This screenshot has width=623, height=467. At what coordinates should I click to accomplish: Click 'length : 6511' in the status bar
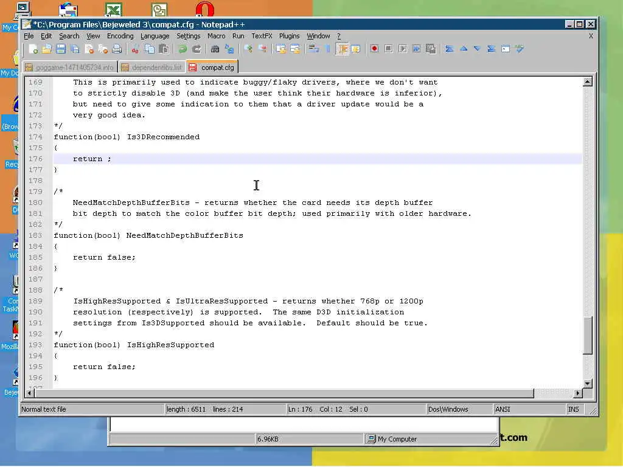point(186,409)
